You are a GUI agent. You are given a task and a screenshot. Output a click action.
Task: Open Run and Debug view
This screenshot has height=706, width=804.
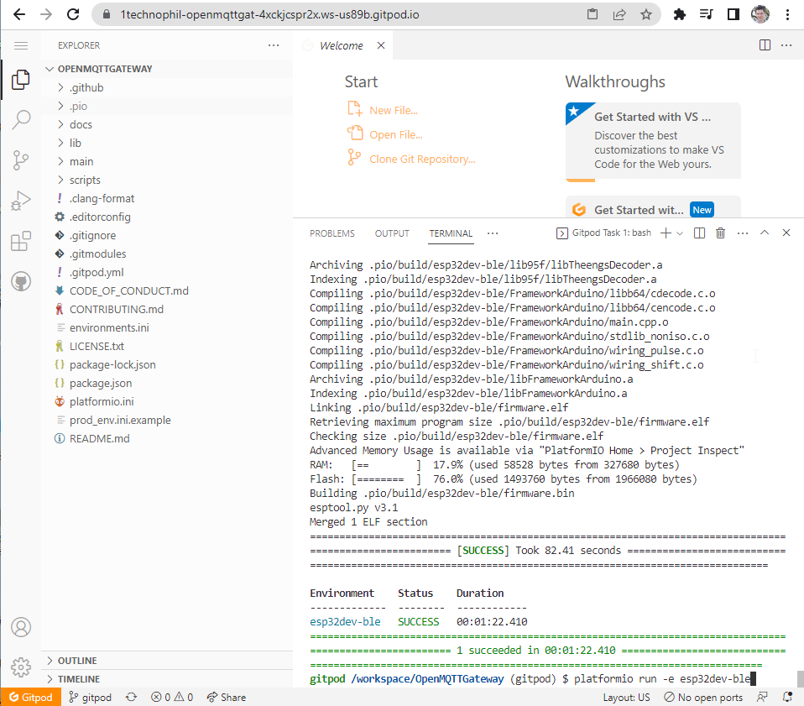tap(21, 201)
